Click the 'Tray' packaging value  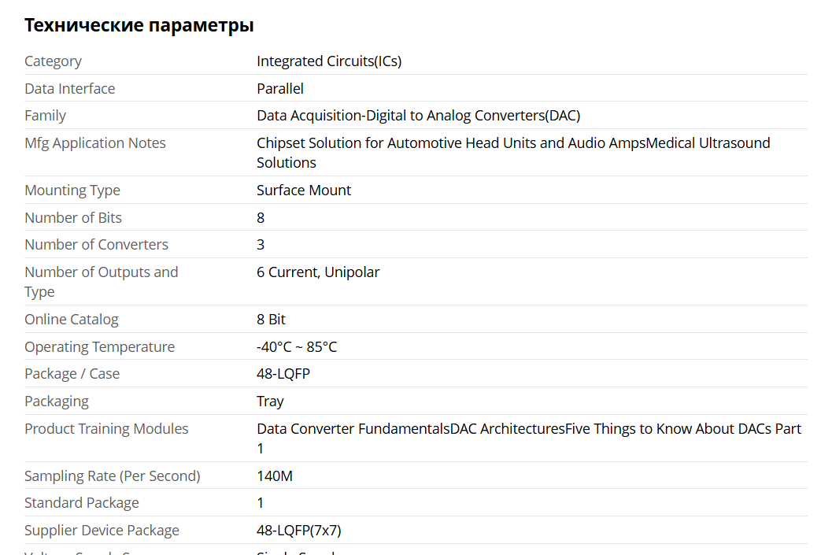270,401
